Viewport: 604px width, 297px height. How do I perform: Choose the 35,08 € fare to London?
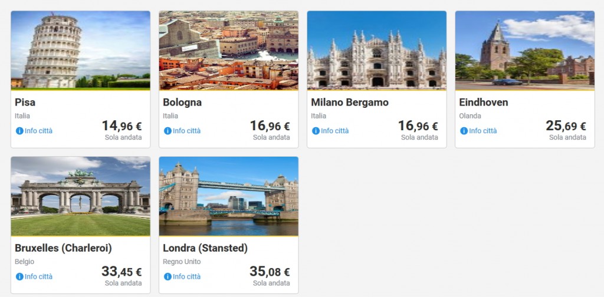(270, 272)
